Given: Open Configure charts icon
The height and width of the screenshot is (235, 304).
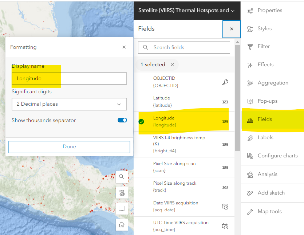Looking at the screenshot, I should pyautogui.click(x=250, y=156).
